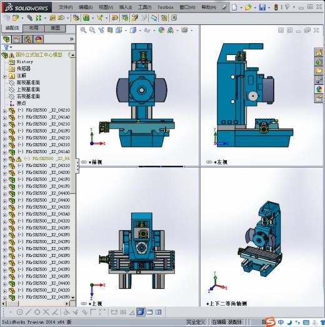325x327 pixels.
Task: Click the feature tree horizontal scroll right arrow
Action: pyautogui.click(x=67, y=304)
